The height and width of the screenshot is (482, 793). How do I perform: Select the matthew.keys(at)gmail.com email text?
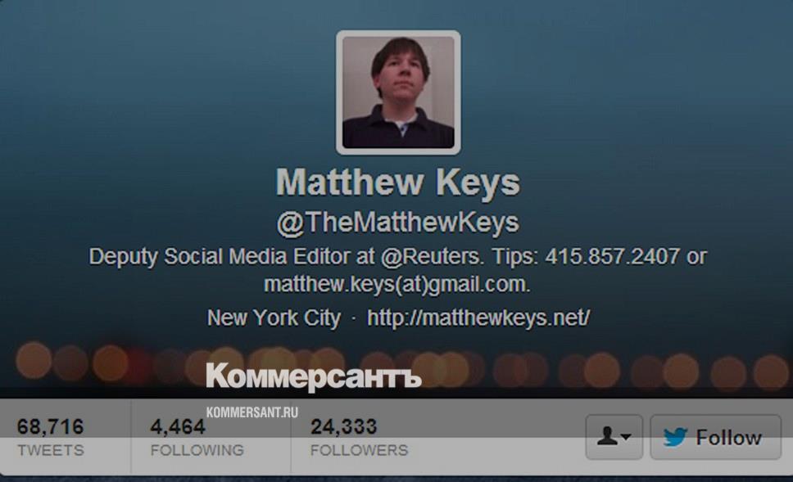coord(396,285)
